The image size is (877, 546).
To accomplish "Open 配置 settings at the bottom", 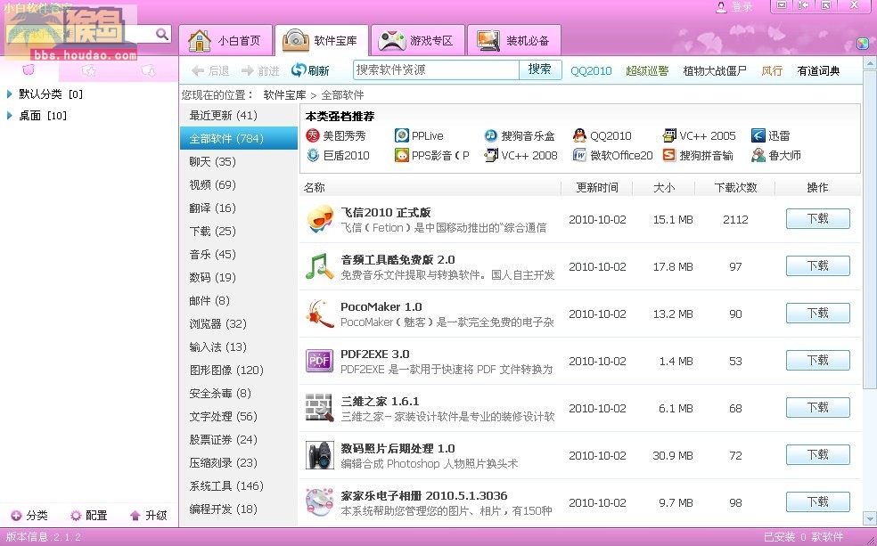I will (89, 515).
